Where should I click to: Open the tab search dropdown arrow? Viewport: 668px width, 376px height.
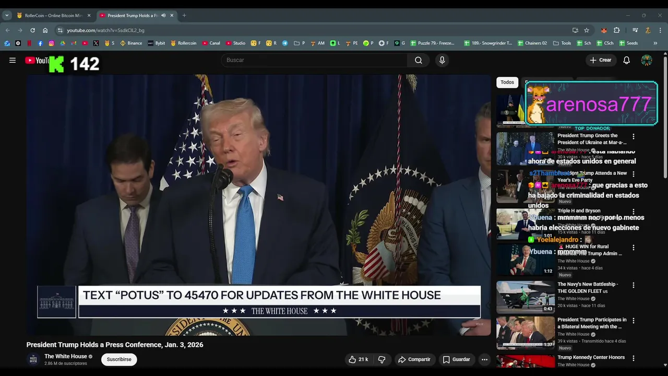pos(7,16)
